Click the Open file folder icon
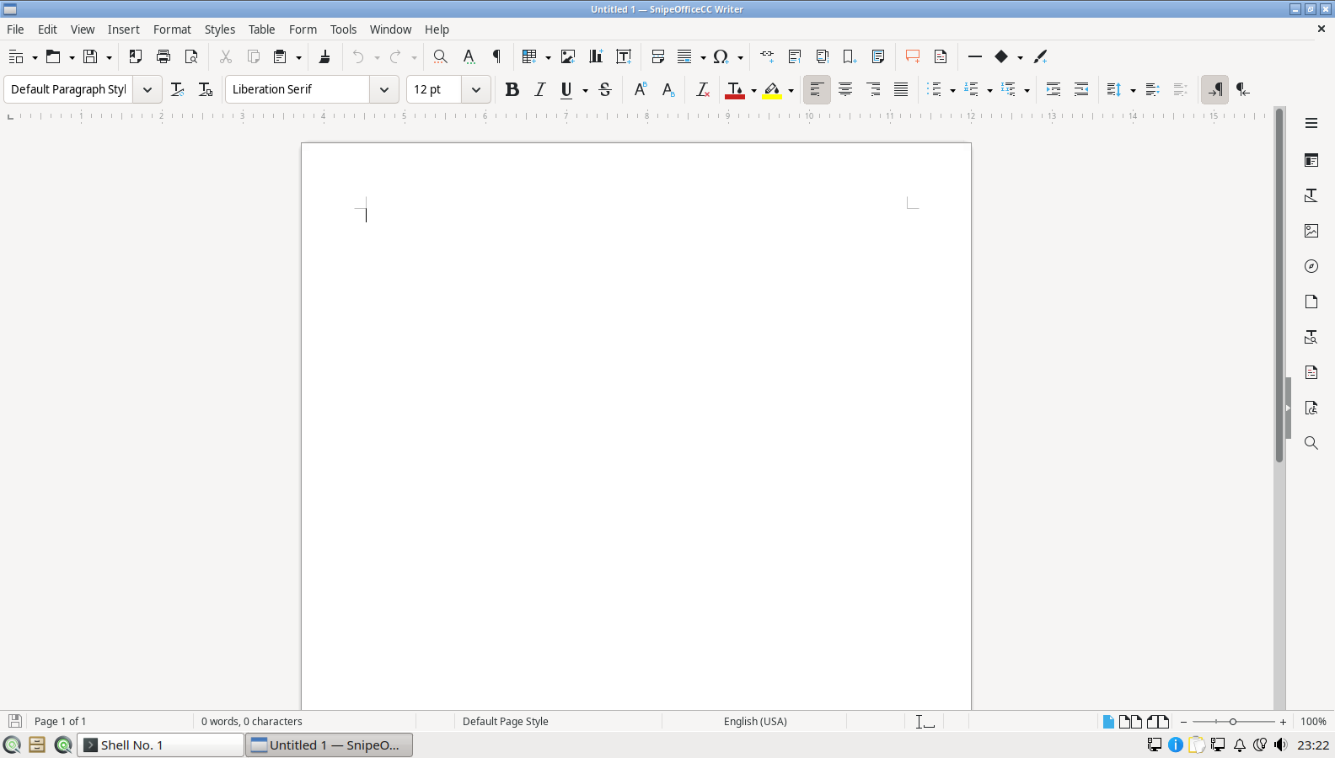Screen dimensions: 1335x758 53,56
